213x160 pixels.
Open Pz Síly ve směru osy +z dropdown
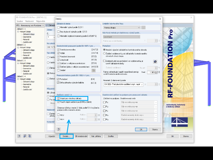point(139,111)
